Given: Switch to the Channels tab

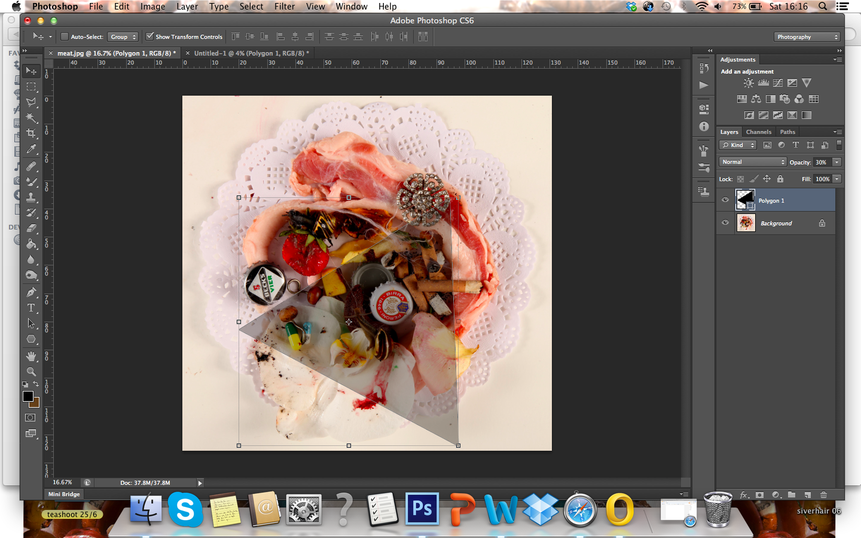Looking at the screenshot, I should pyautogui.click(x=759, y=132).
